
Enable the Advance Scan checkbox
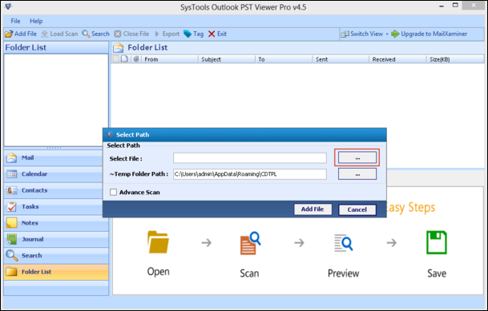pyautogui.click(x=113, y=193)
